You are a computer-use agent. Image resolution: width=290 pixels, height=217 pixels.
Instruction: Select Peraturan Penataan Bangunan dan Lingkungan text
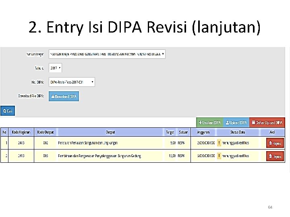[x=88, y=143]
